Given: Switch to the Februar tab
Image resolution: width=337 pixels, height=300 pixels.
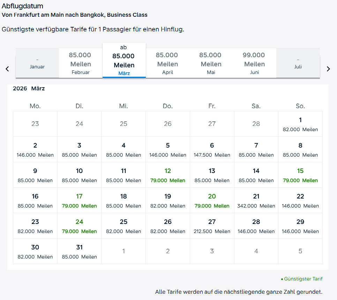Looking at the screenshot, I should 81,63.
